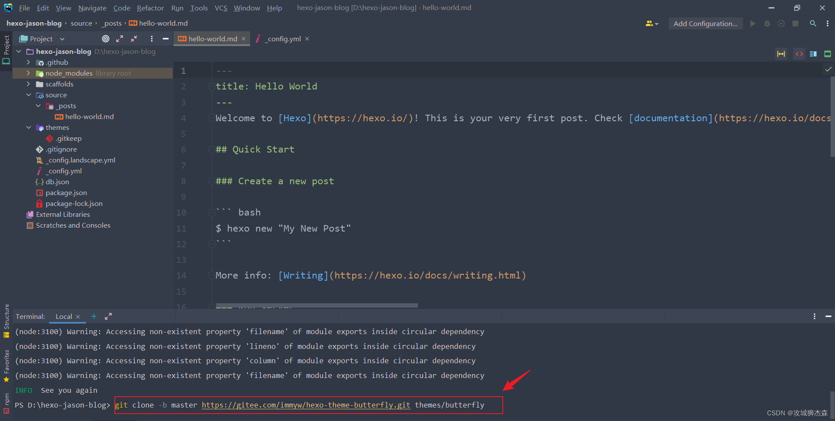This screenshot has height=421, width=835.
Task: Click hexo-jason-blog breadcrumb
Action: click(34, 23)
